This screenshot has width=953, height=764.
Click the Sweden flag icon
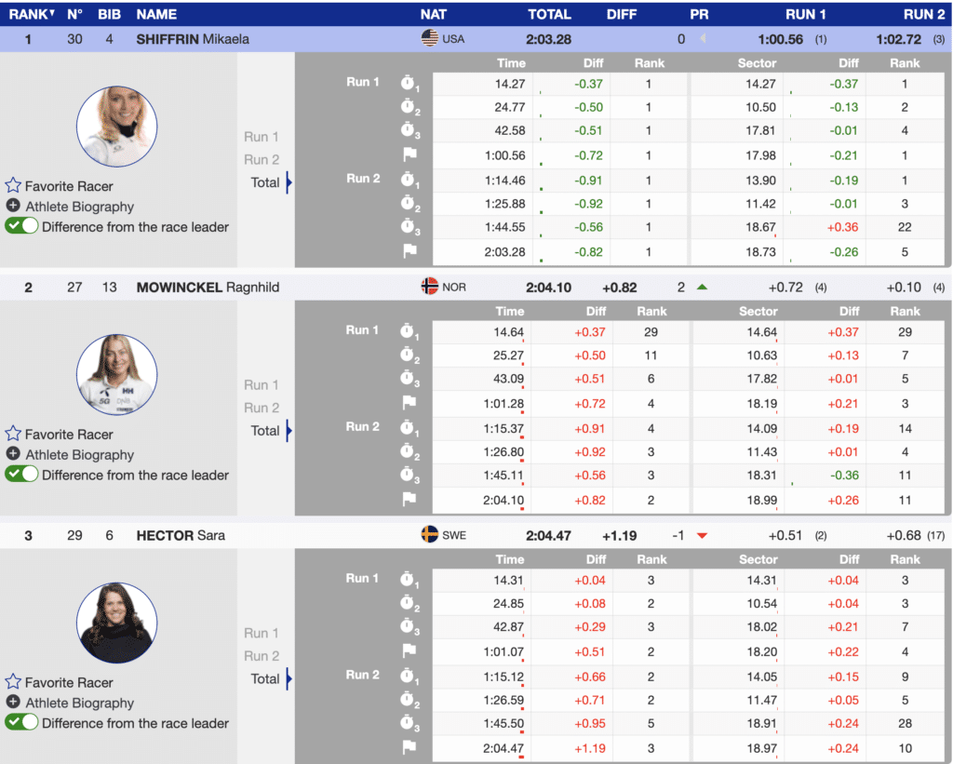click(429, 535)
